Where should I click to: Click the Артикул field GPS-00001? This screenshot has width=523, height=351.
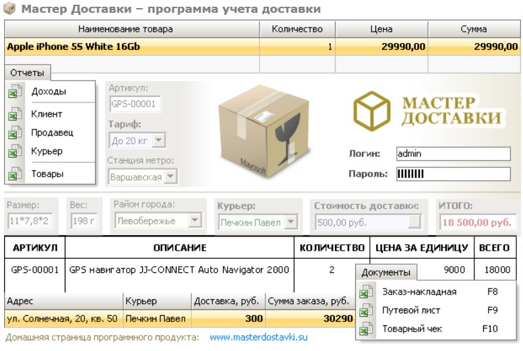pyautogui.click(x=135, y=104)
